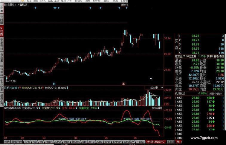Select the 大钱进出DENG indicator tab
This screenshot has width=226, height=145.
click(155, 142)
